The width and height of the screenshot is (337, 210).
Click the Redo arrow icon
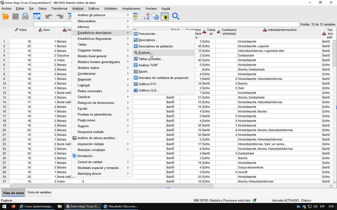click(x=60, y=16)
